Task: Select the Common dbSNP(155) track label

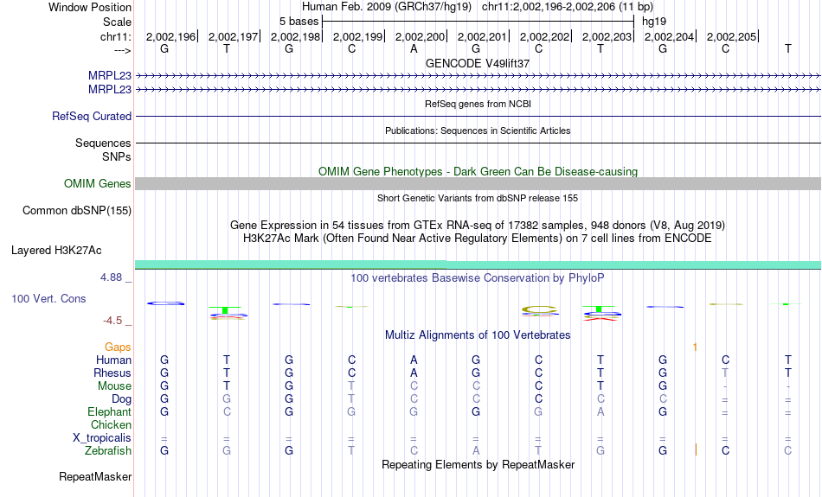Action: pos(77,211)
